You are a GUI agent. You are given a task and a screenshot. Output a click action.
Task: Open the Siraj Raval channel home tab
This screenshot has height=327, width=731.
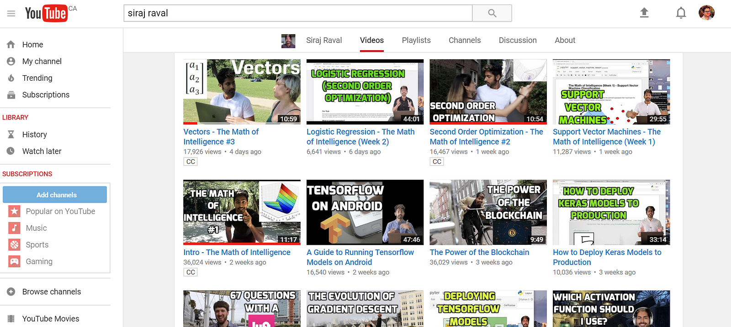pyautogui.click(x=324, y=40)
